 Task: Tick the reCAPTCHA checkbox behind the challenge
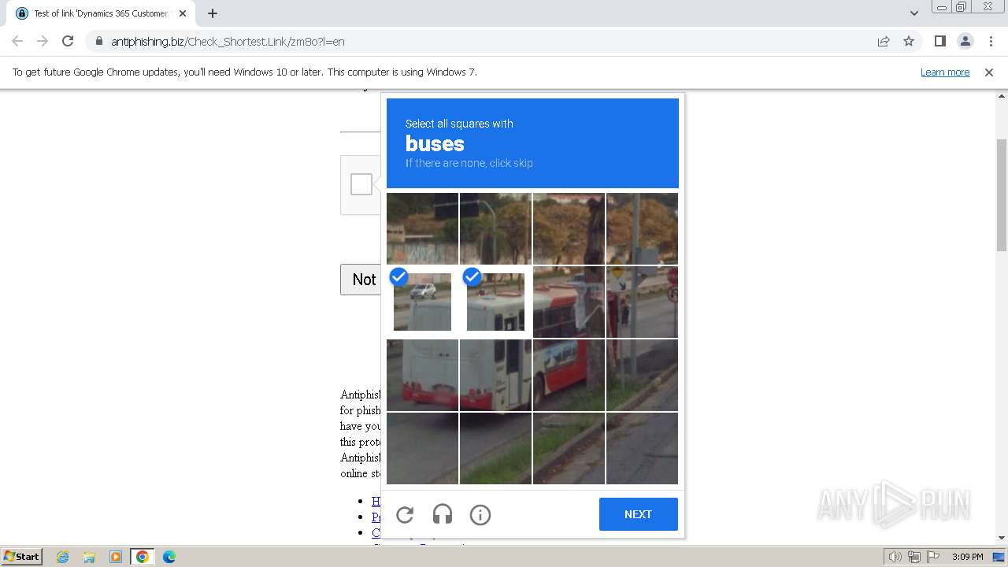pos(361,184)
